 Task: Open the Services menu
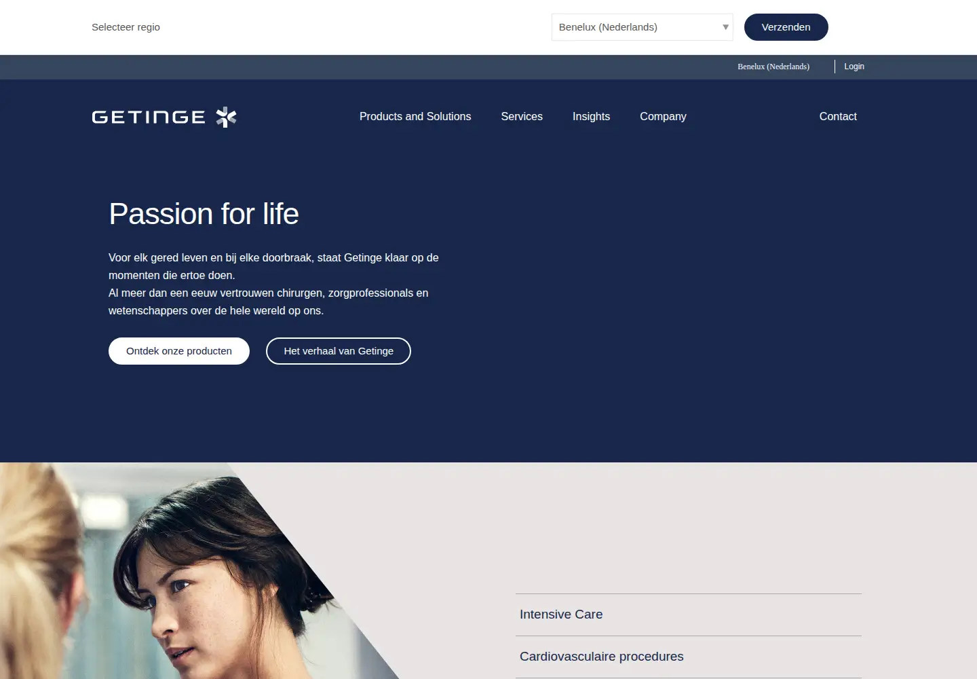coord(522,117)
